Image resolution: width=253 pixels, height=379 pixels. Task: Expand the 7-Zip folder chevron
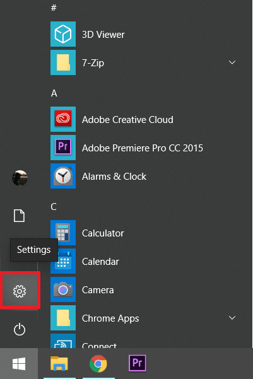pyautogui.click(x=232, y=62)
